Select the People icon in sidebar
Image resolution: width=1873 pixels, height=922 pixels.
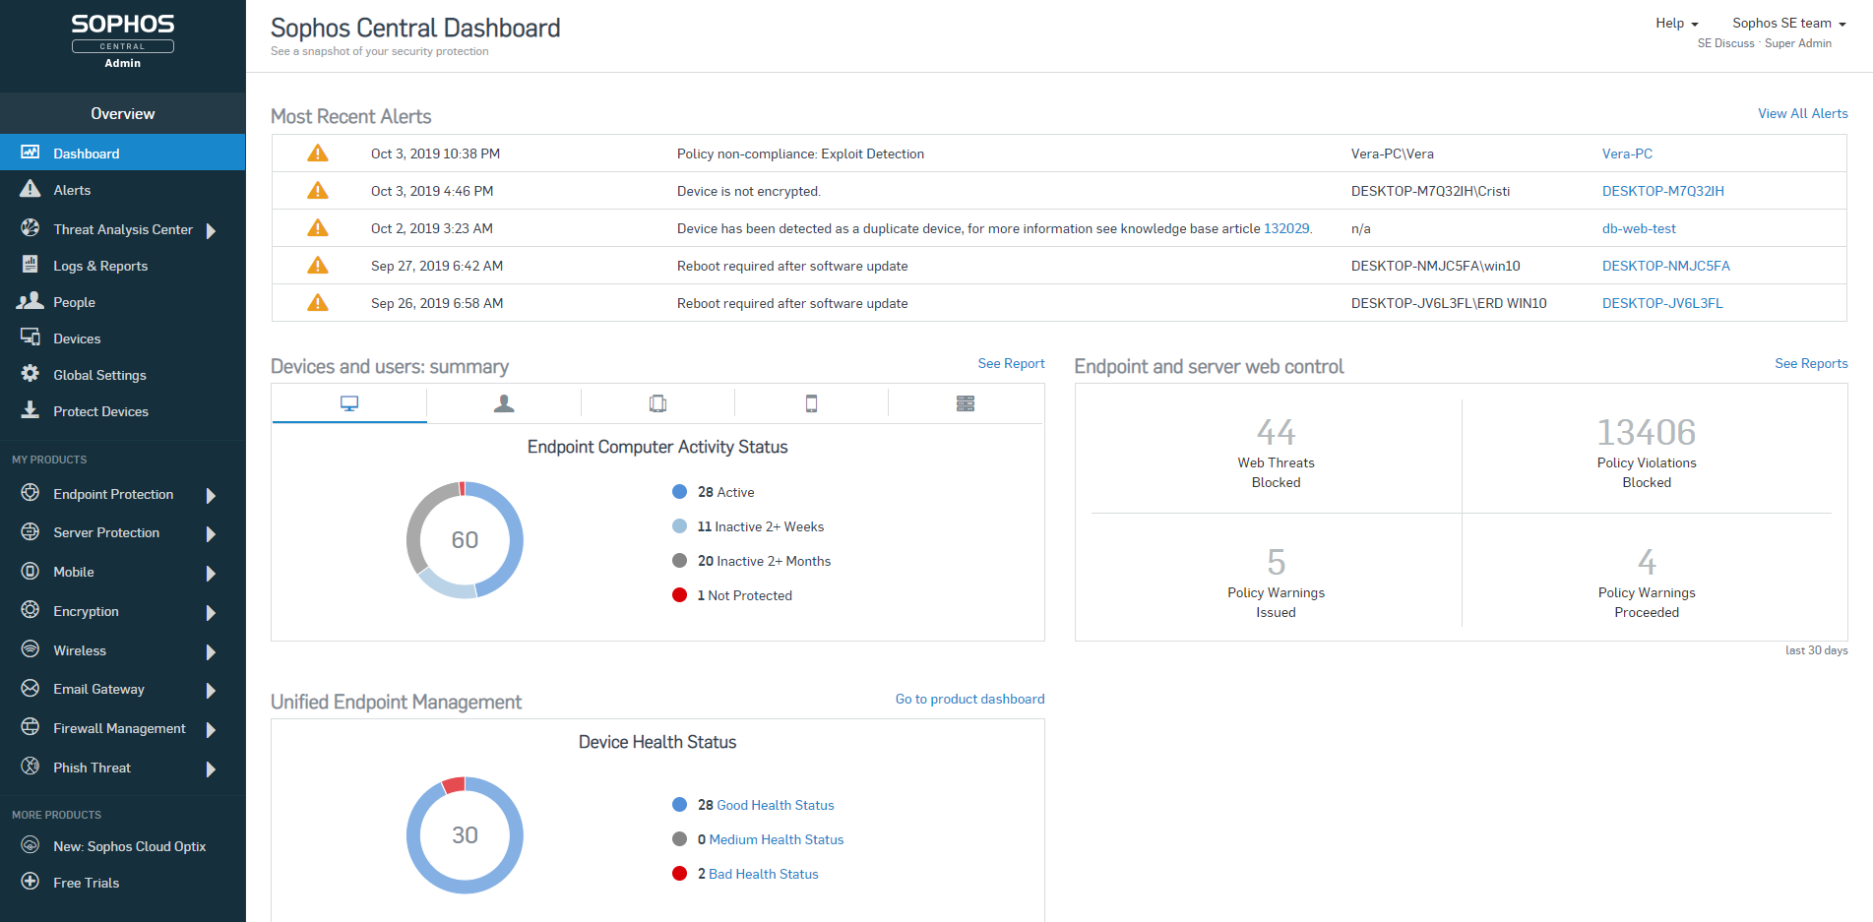point(31,301)
